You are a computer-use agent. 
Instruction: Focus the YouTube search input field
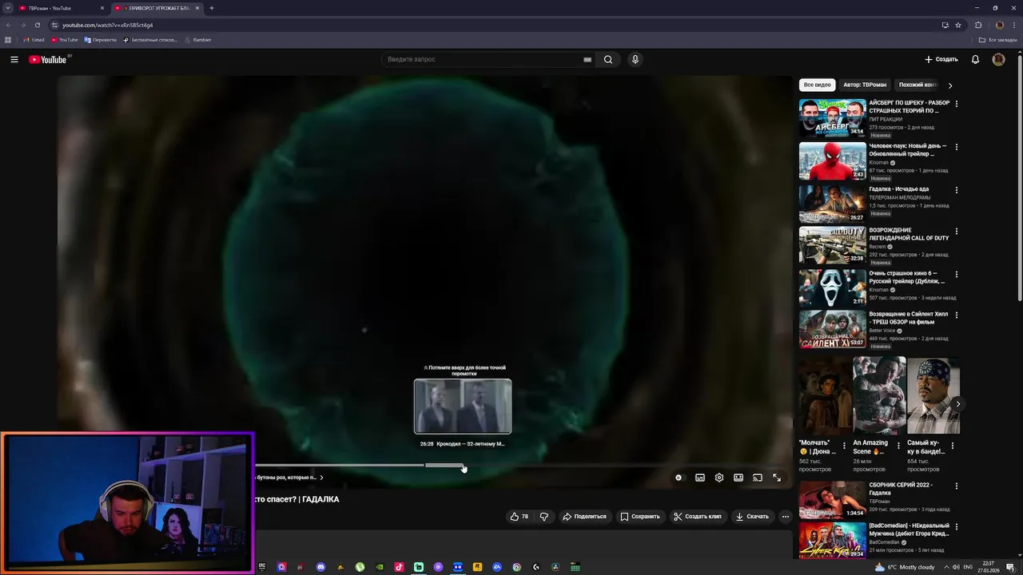(x=483, y=59)
